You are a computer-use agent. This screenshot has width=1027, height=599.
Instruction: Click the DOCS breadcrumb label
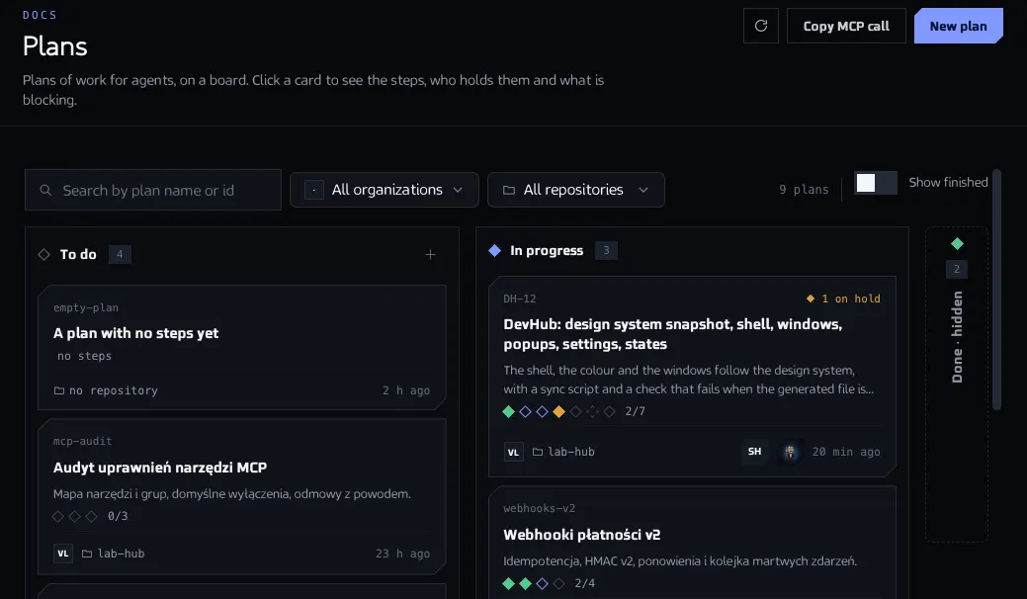[40, 15]
